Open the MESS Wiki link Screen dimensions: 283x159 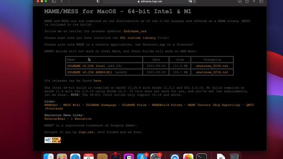pos(72,105)
